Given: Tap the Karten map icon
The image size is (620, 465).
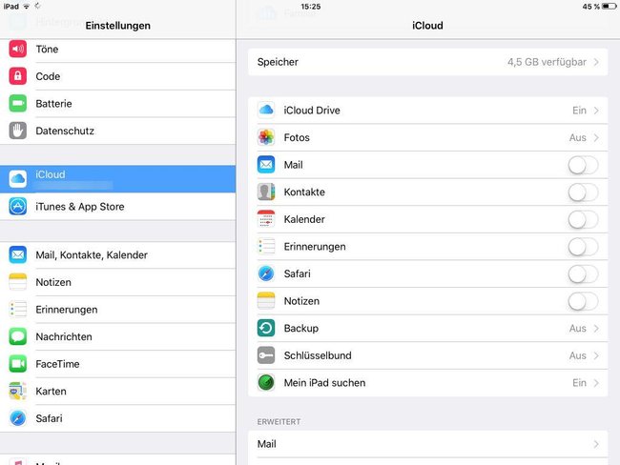Looking at the screenshot, I should click(18, 391).
